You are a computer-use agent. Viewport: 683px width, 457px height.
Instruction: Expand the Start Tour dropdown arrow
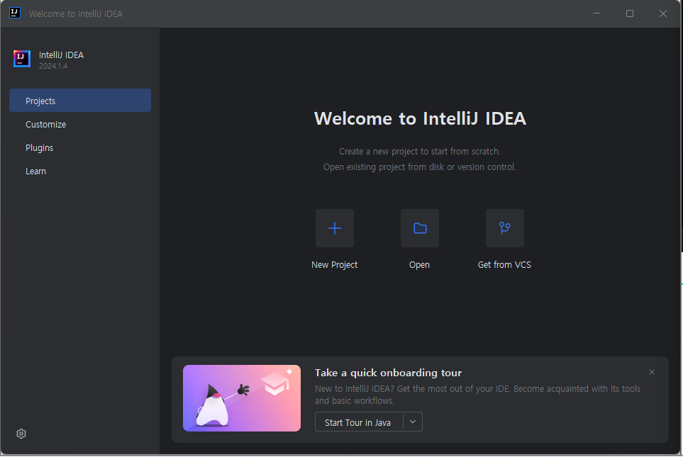click(413, 422)
